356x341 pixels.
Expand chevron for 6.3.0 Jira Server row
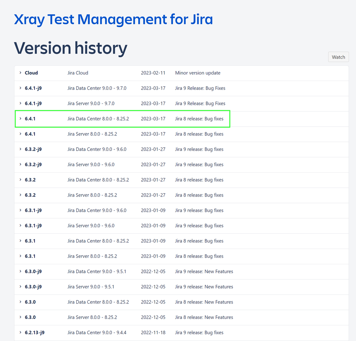(x=20, y=317)
